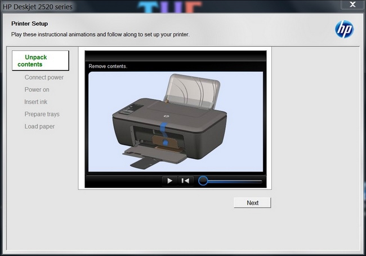Click the HP logo icon
Viewport: 366px width, 256px height.
[344, 29]
